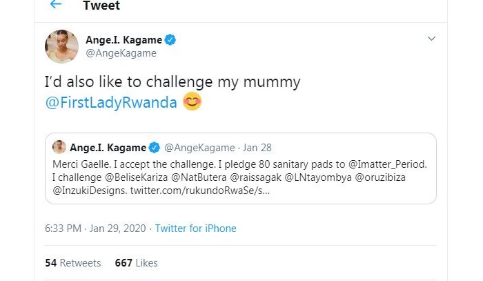Click the smiling emoji in the tweet
Screen dimensions: 483x281
coord(192,104)
